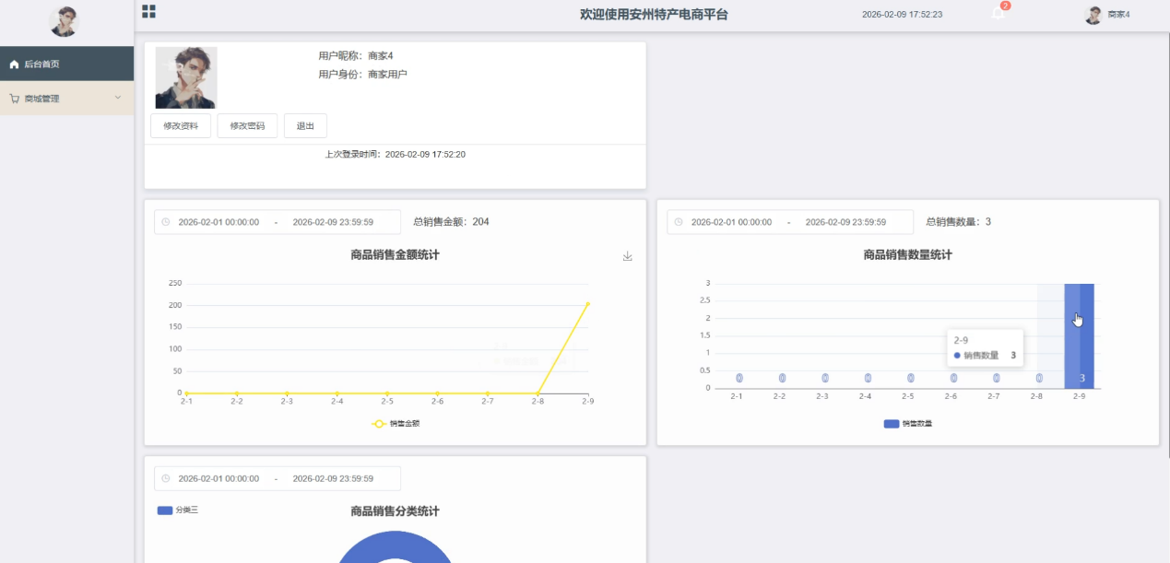
Task: Click the 退出 button
Action: pos(305,126)
